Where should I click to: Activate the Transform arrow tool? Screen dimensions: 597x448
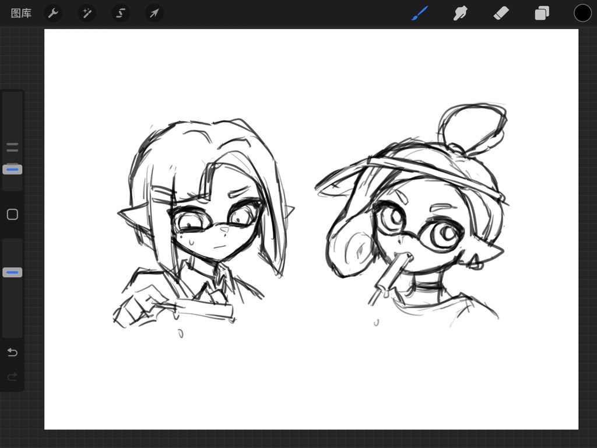pos(154,13)
